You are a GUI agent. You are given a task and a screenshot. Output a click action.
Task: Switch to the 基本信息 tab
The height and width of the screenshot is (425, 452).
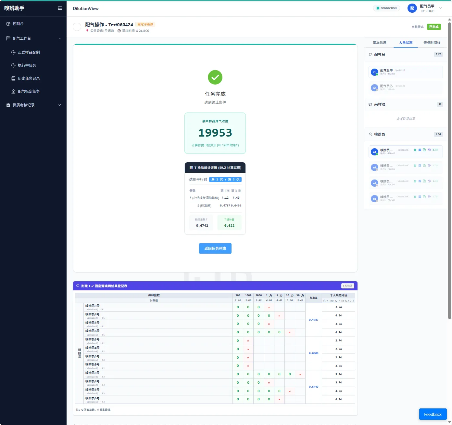coord(379,43)
